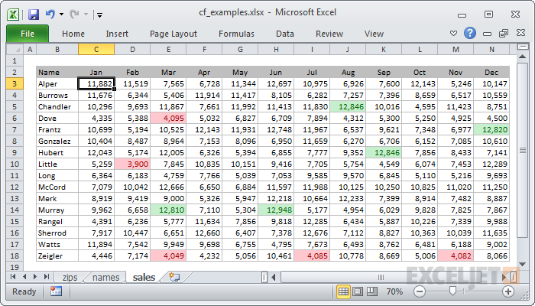Click the tab scroll split handle
The image size is (535, 306).
(264, 277)
